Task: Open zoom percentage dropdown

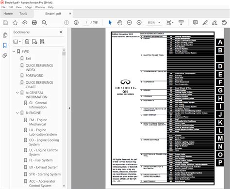Action: tap(159, 23)
